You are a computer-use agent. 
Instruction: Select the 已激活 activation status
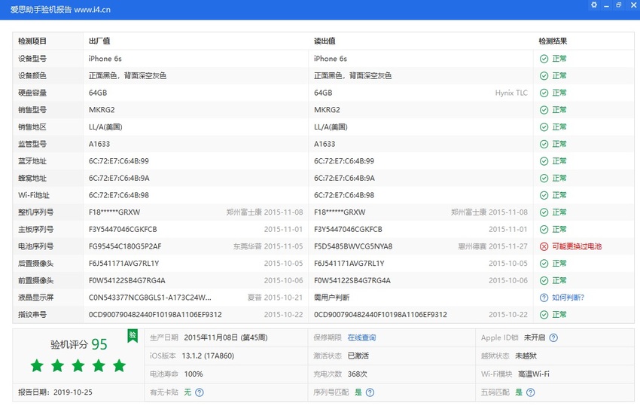[358, 356]
